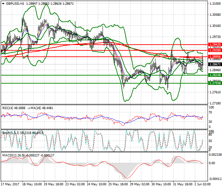Select the red 1.29420 price level label

click(x=215, y=45)
